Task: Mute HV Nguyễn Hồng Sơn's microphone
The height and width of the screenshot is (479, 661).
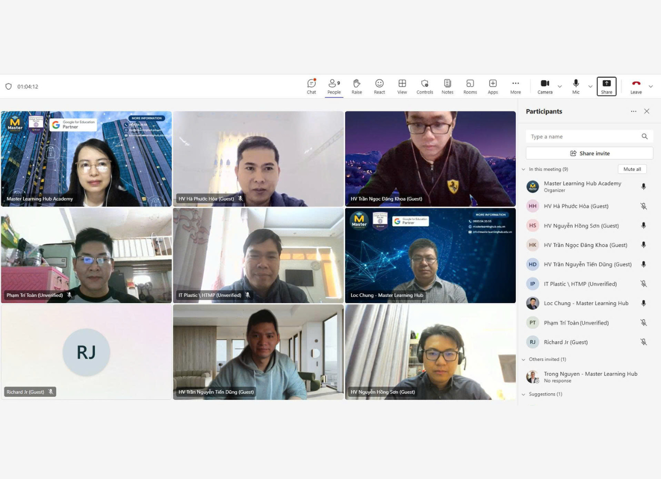Action: [643, 226]
